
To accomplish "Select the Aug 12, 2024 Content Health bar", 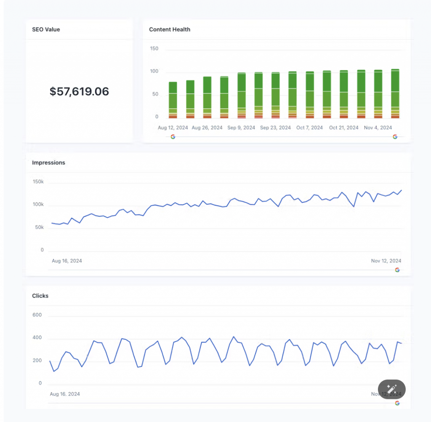I will click(x=173, y=100).
